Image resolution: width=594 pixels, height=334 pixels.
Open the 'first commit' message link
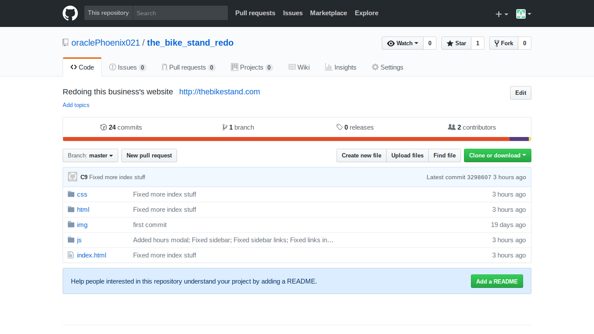pos(150,225)
